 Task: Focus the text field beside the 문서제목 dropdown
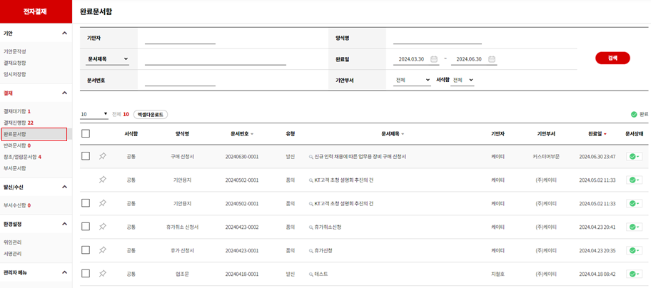pos(216,60)
